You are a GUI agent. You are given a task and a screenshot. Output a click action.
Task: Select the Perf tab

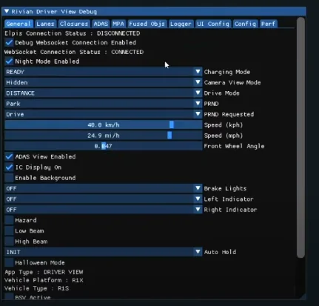pyautogui.click(x=268, y=24)
